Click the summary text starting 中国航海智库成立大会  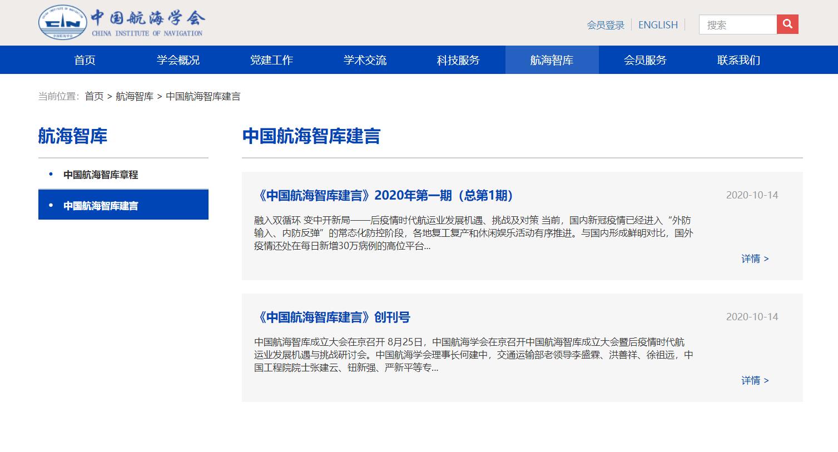coord(474,355)
